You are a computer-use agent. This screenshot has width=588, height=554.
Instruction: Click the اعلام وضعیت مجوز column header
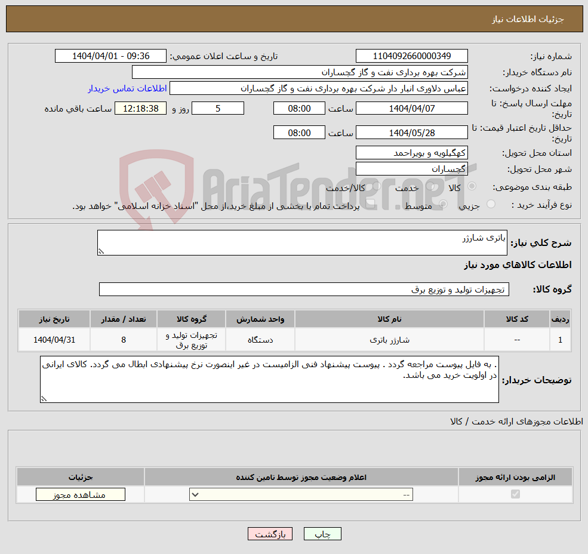pyautogui.click(x=301, y=477)
